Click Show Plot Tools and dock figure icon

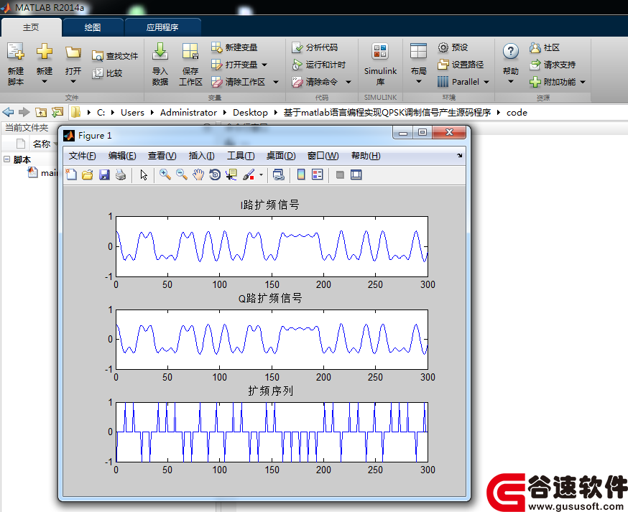pyautogui.click(x=356, y=174)
